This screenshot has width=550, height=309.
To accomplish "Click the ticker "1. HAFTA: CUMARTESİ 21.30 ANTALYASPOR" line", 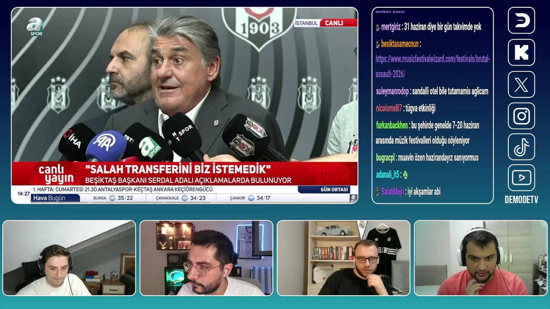I will [123, 189].
